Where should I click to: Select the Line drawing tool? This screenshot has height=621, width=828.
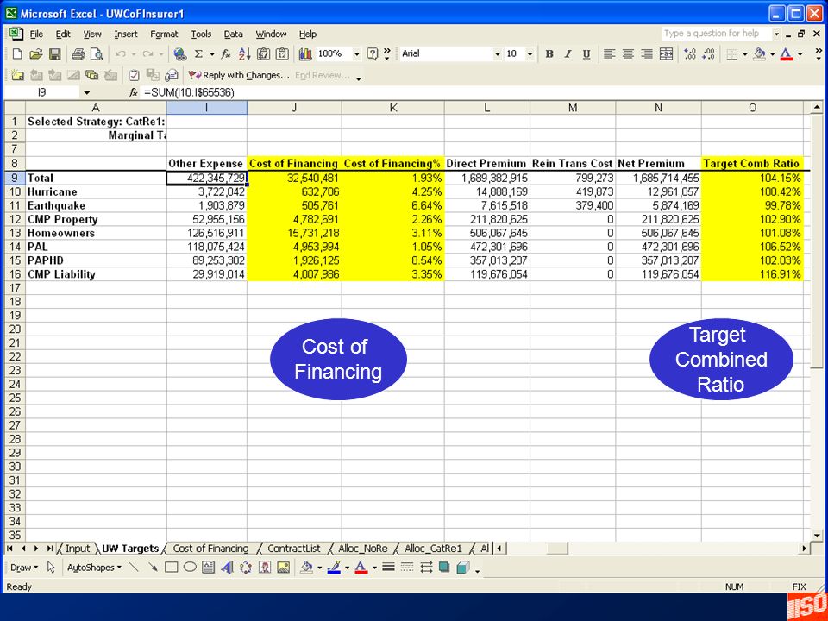(x=135, y=568)
